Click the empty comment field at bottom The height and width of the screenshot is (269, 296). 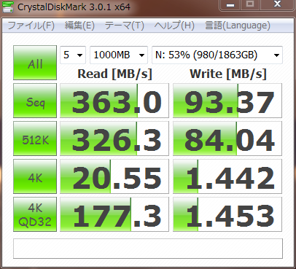click(148, 249)
